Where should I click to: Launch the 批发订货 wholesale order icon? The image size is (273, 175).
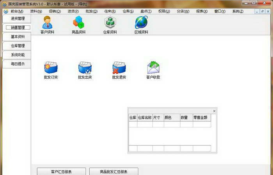(51, 70)
